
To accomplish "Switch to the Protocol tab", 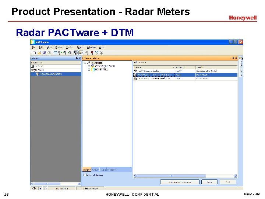I will coord(112,170).
